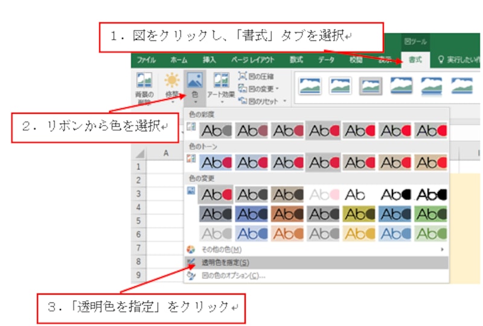483x326 pixels.
Task: Select 透明色を指定(S) menu entry
Action: tap(316, 263)
